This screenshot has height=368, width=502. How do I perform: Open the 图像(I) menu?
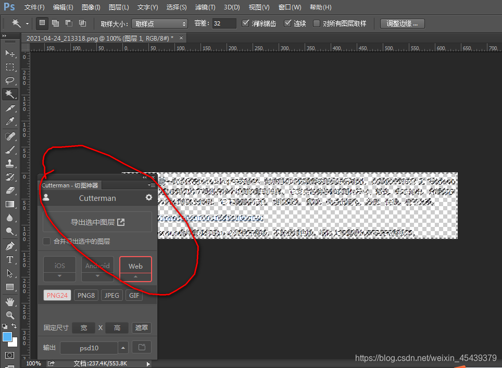pos(91,7)
